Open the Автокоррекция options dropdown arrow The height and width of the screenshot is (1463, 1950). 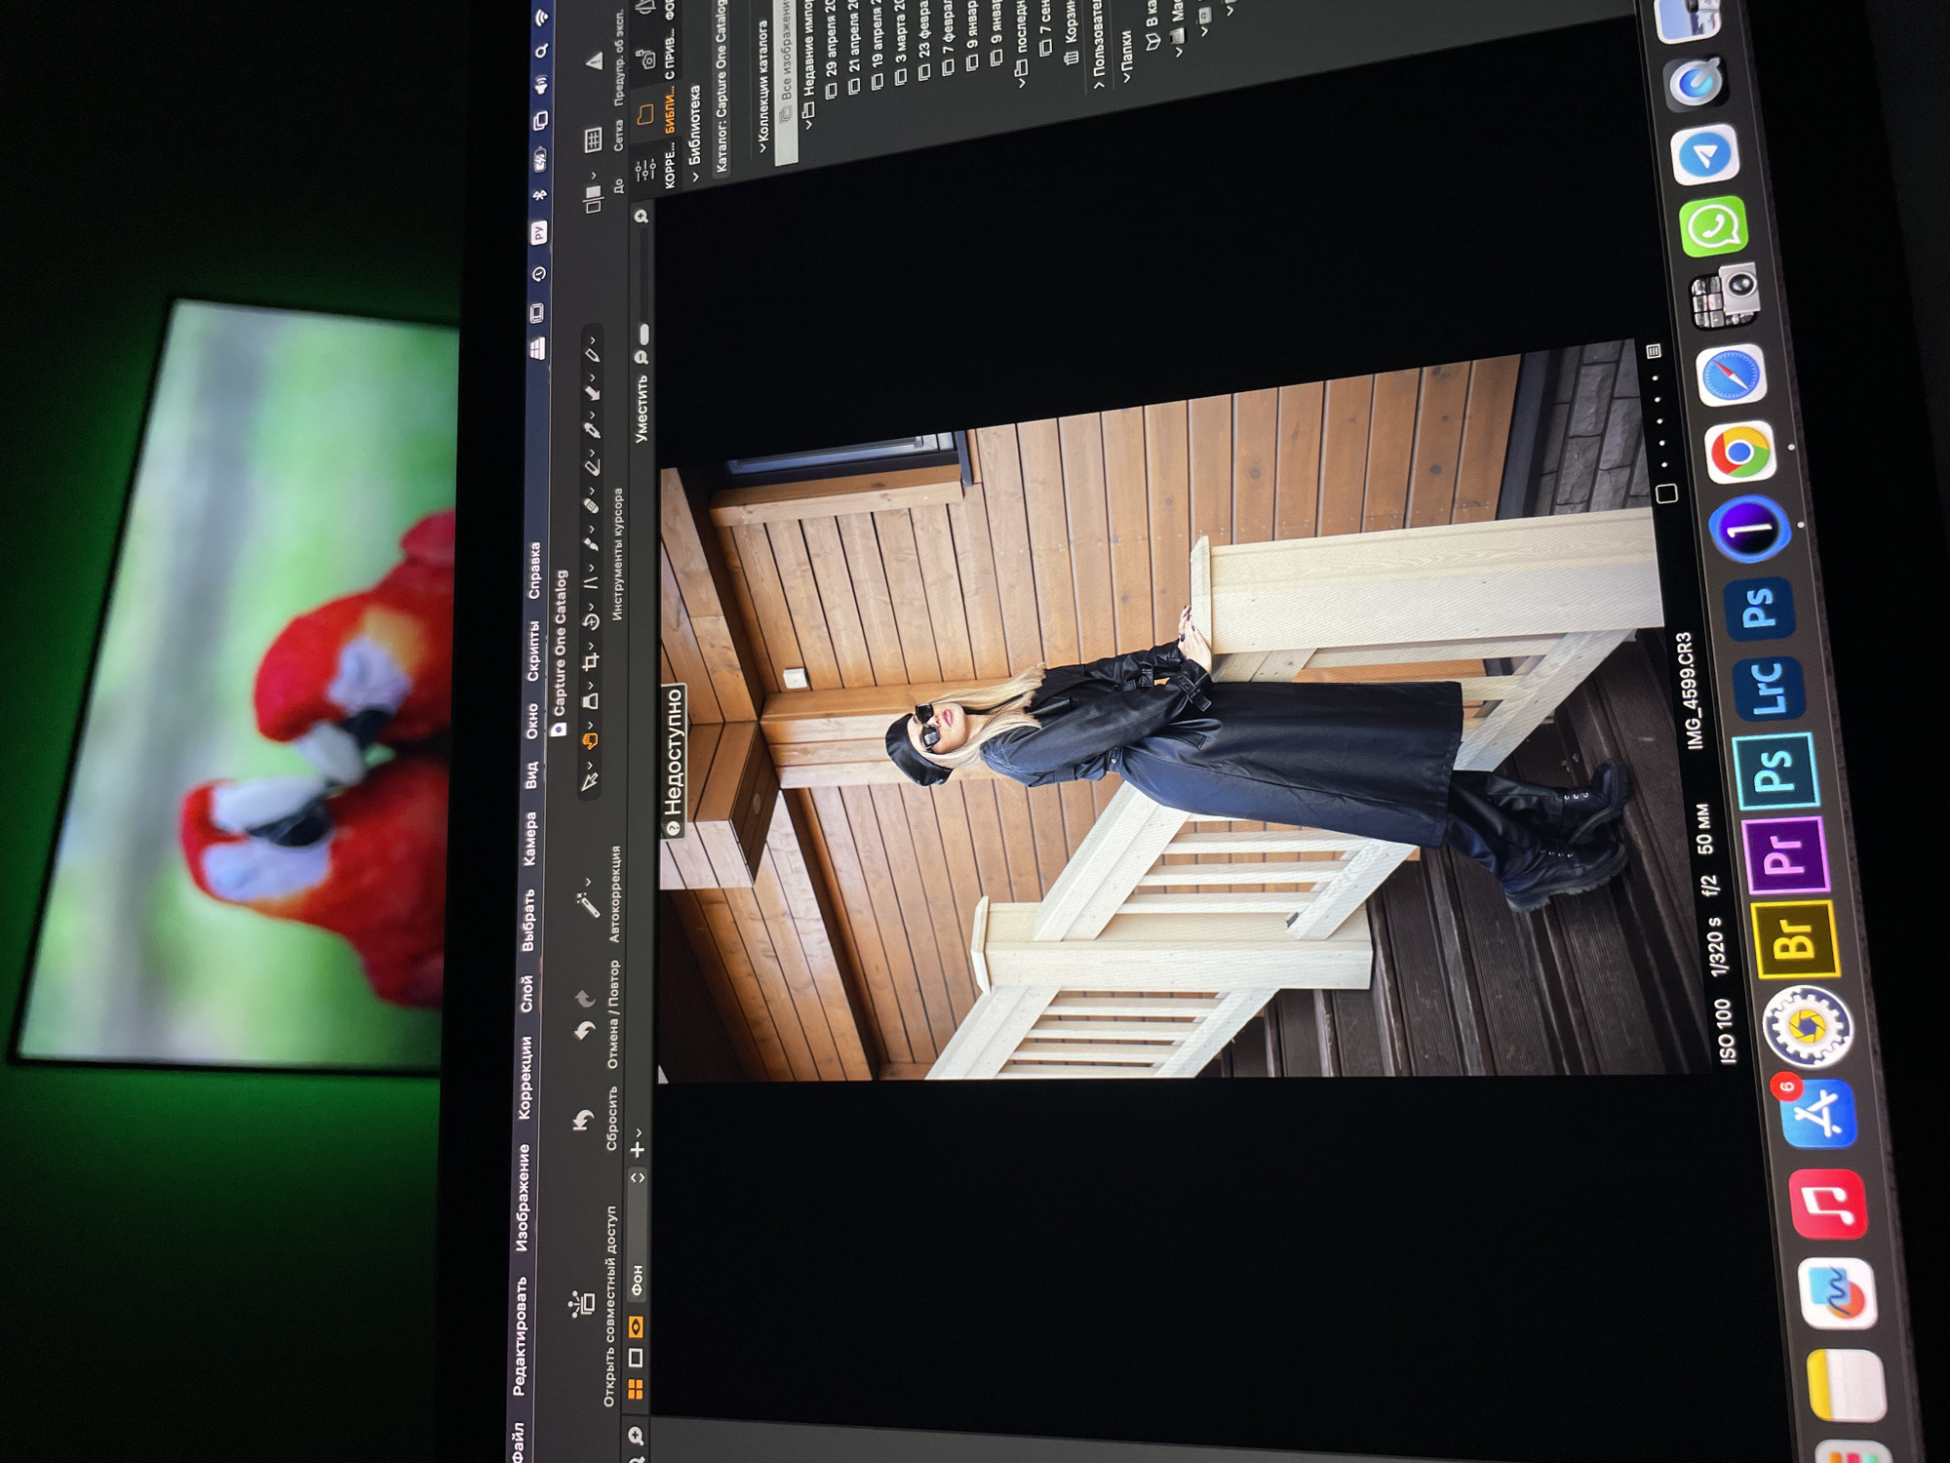(588, 881)
